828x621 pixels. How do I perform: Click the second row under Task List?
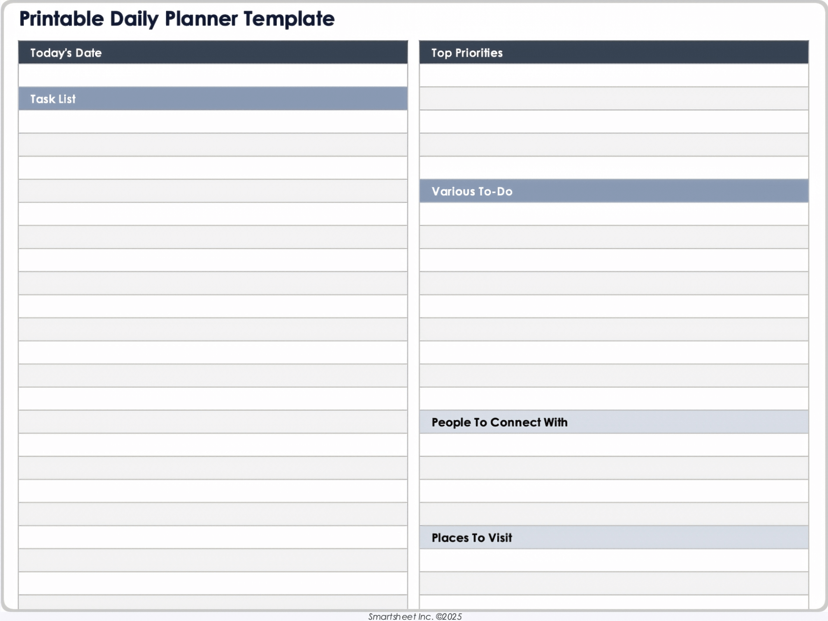[213, 145]
